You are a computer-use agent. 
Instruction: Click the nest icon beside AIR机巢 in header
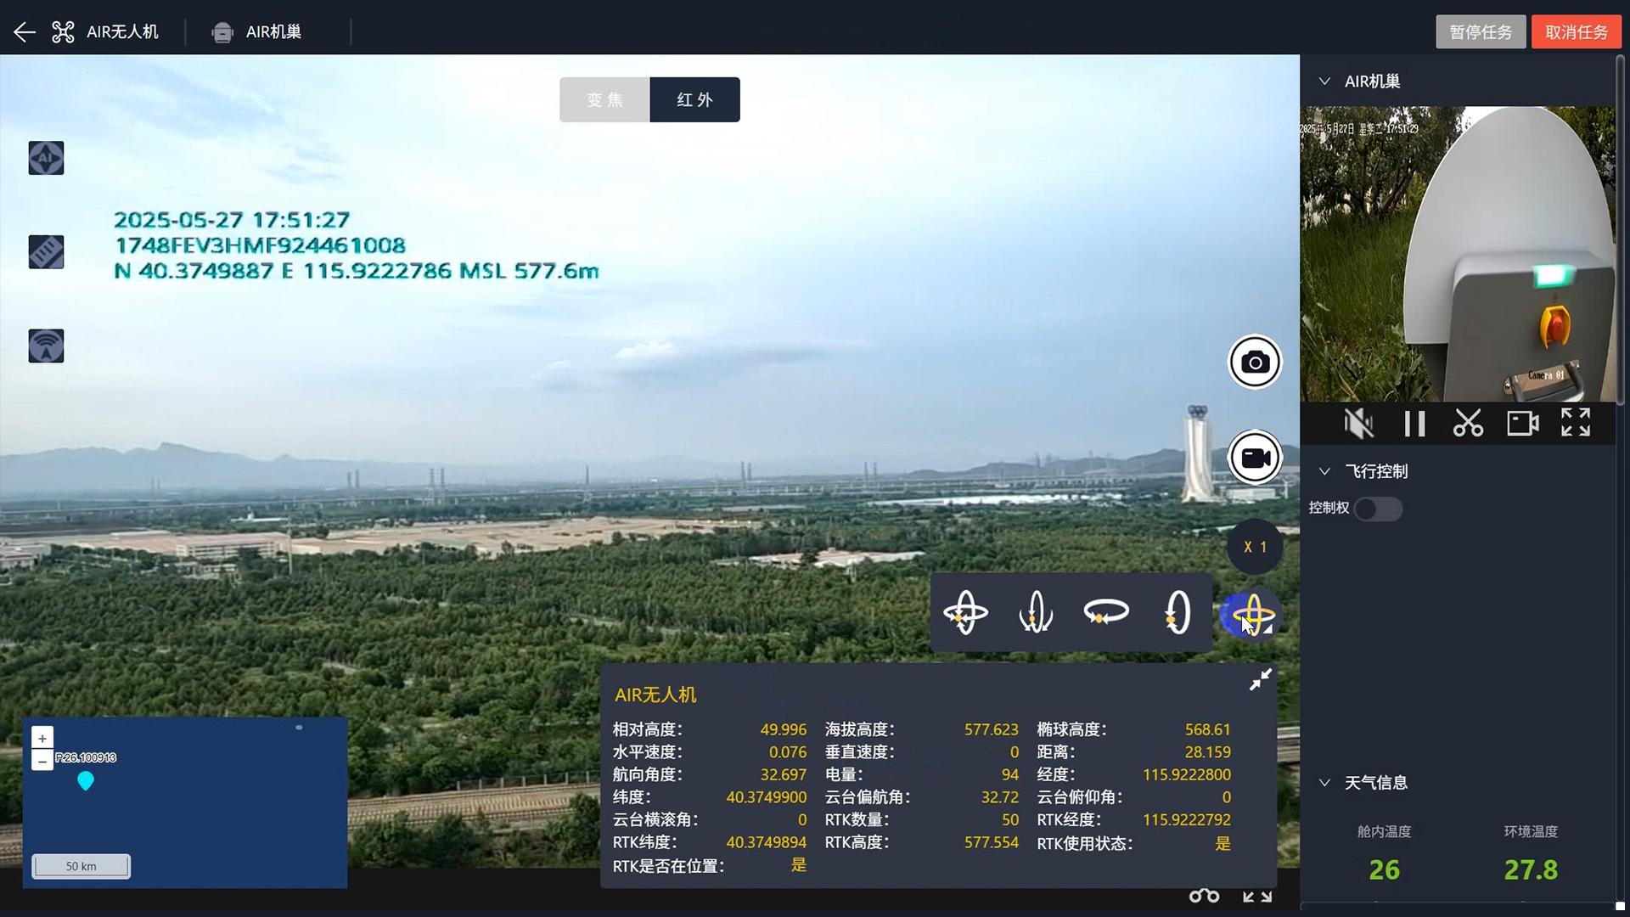click(222, 32)
